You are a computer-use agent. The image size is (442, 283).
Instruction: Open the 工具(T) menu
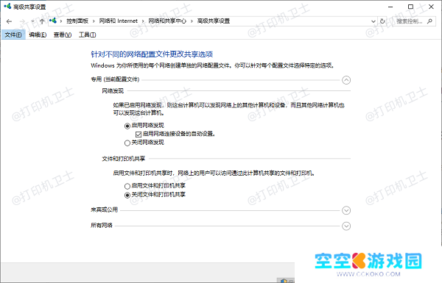click(87, 35)
